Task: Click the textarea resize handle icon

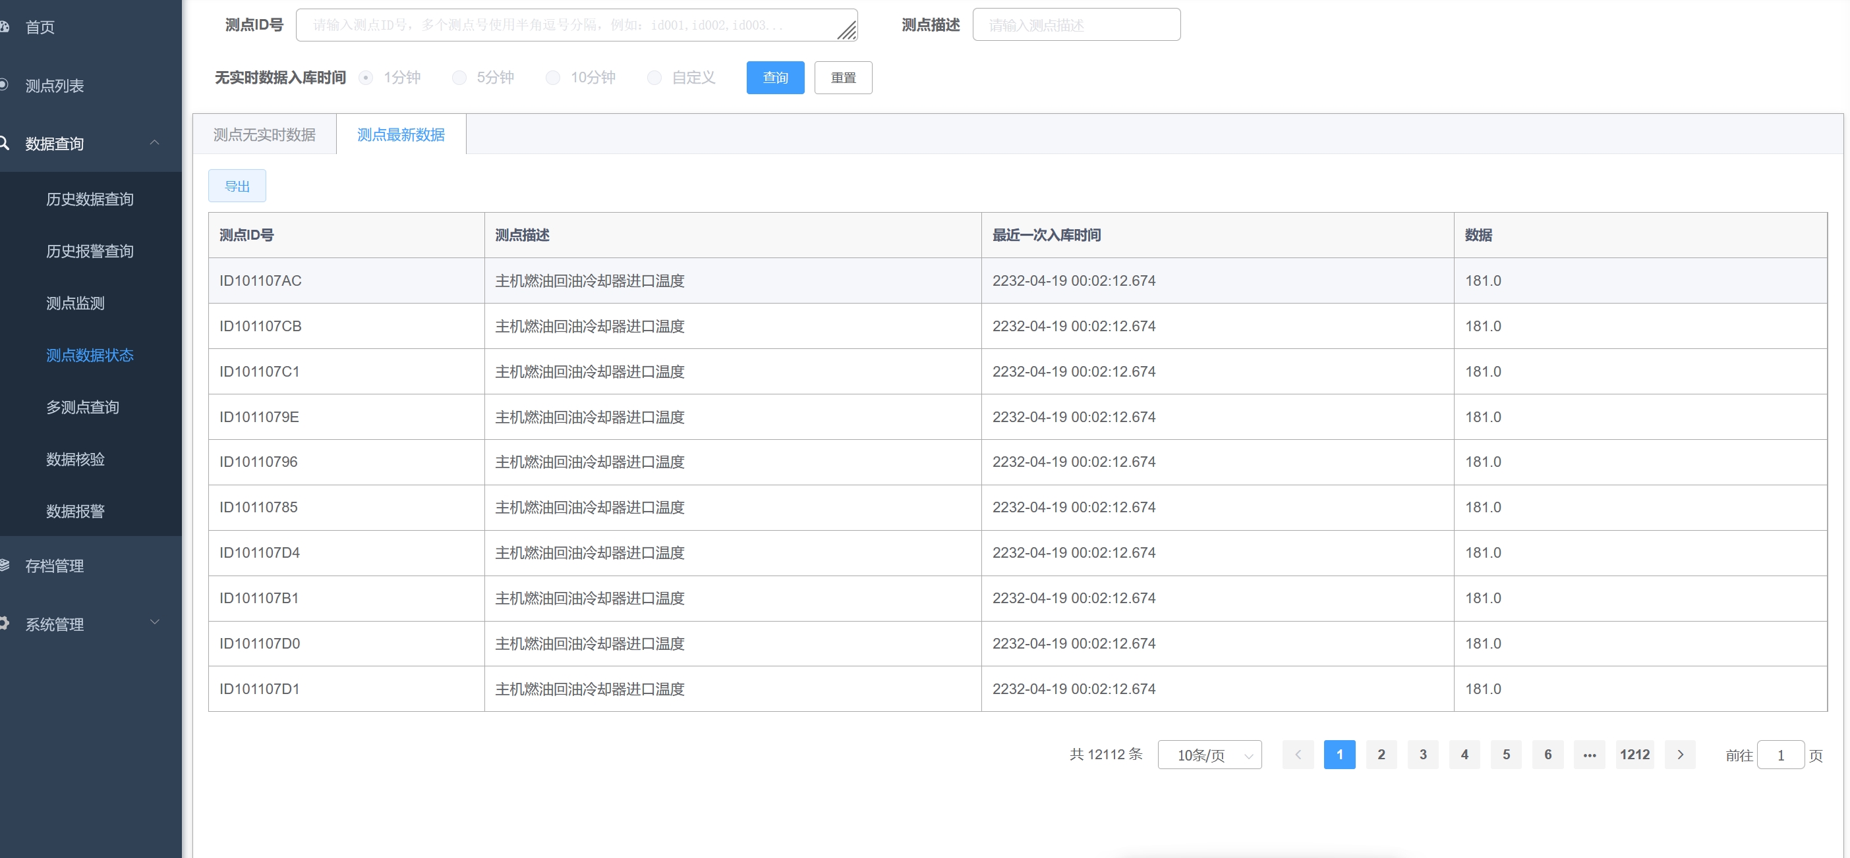Action: pyautogui.click(x=847, y=30)
